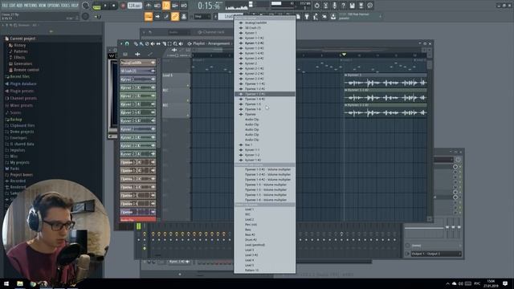Click the circular arrow icon in top toolbar

point(316,6)
